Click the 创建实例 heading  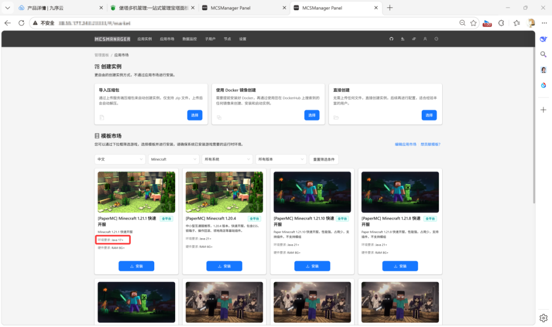(x=111, y=66)
